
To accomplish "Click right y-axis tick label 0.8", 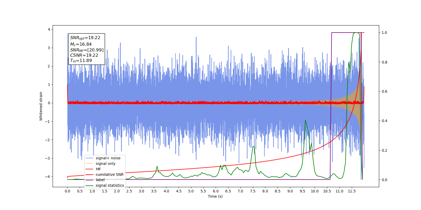I will coord(384,62).
